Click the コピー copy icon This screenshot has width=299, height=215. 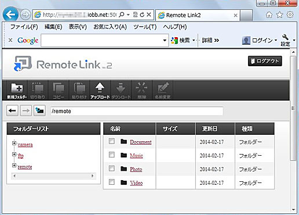(x=59, y=91)
